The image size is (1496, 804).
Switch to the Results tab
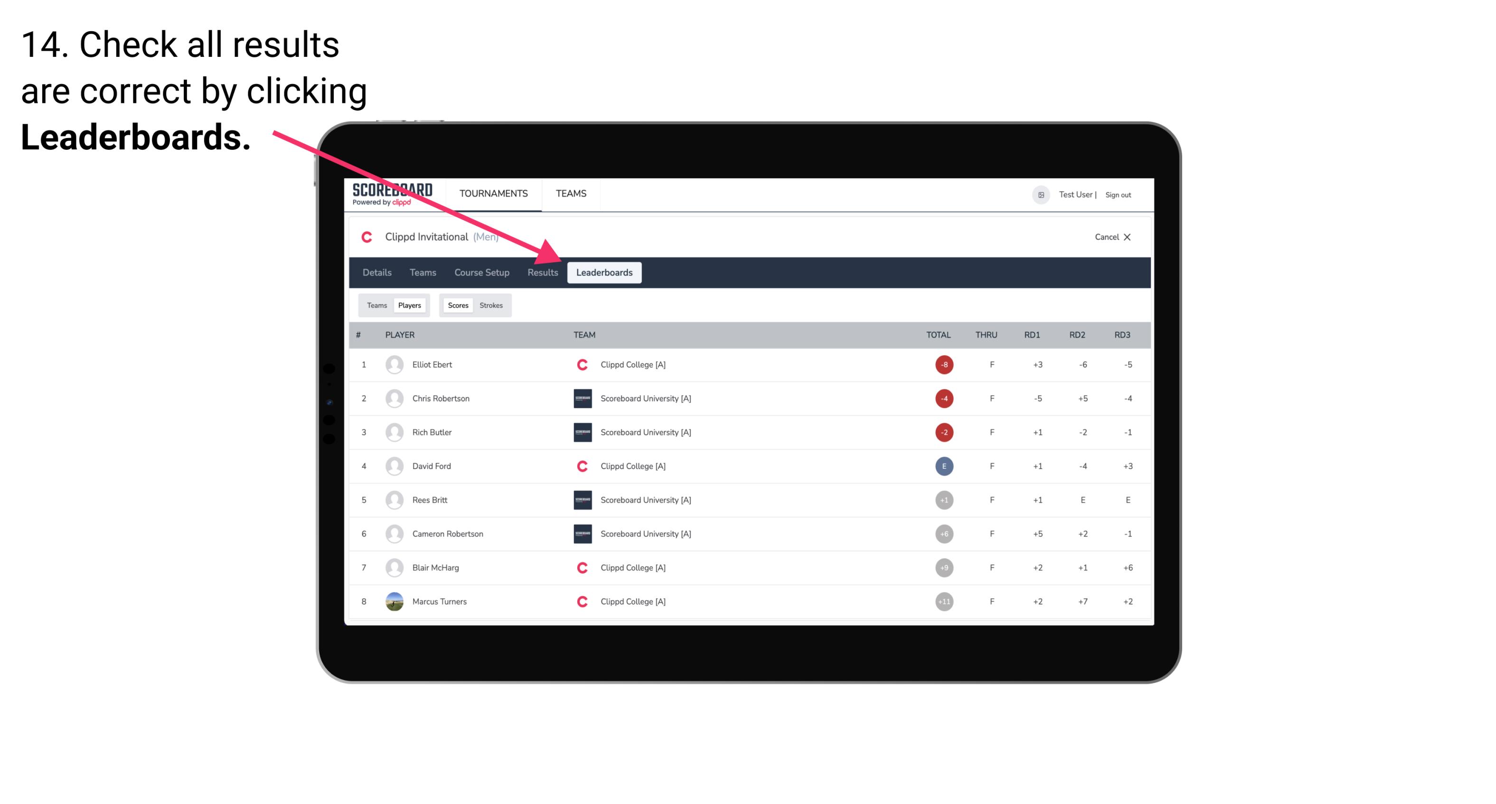pos(542,273)
